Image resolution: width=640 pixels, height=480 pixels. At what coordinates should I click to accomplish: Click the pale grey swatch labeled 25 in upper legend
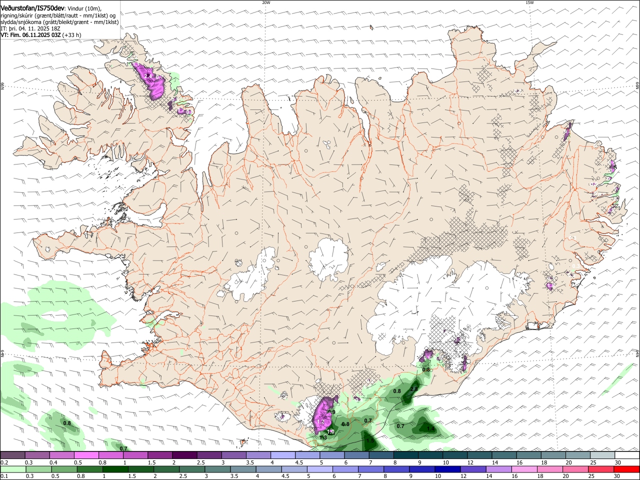point(602,455)
